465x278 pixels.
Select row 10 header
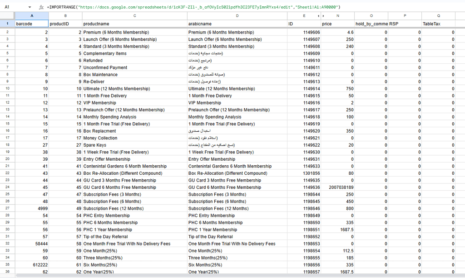[x=7, y=89]
